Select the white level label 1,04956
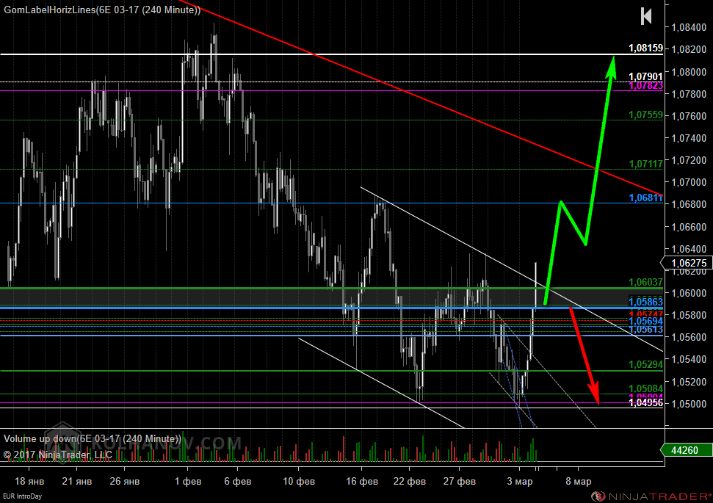 645,403
